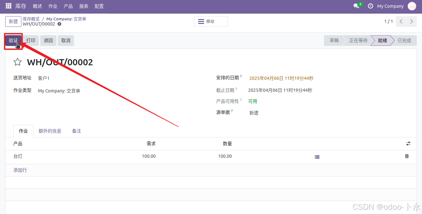Click the 需求 column header
The width and height of the screenshot is (422, 214).
click(x=151, y=144)
